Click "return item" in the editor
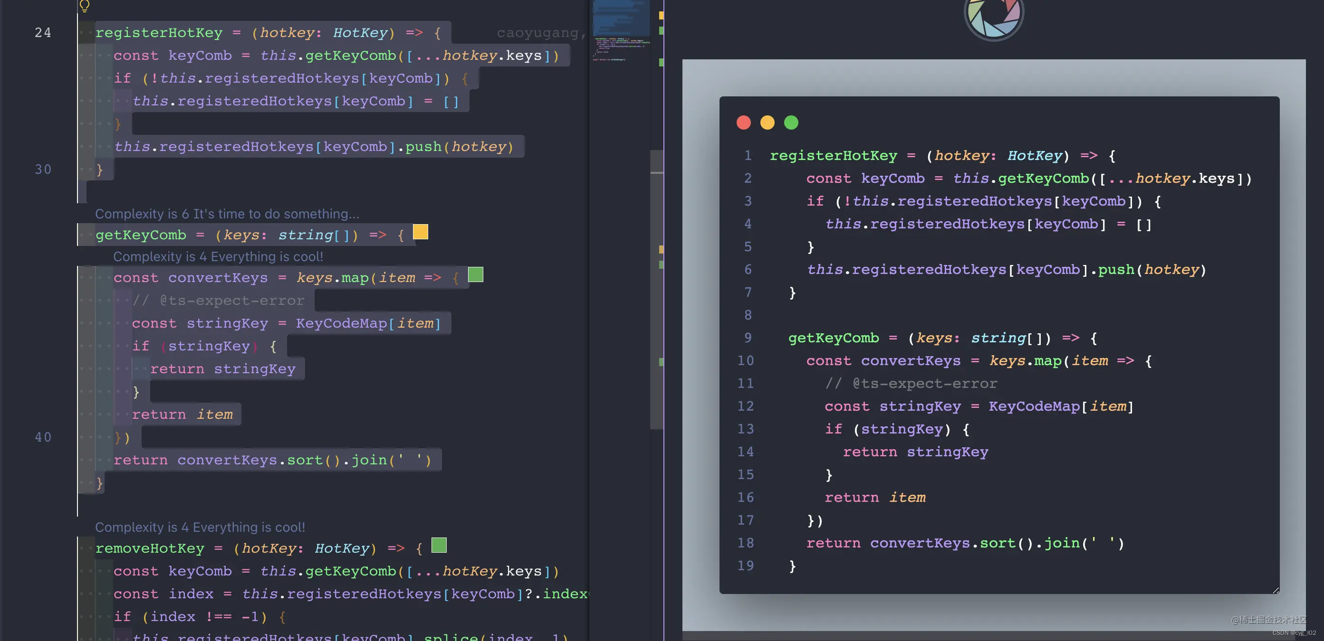This screenshot has height=641, width=1324. (x=182, y=415)
